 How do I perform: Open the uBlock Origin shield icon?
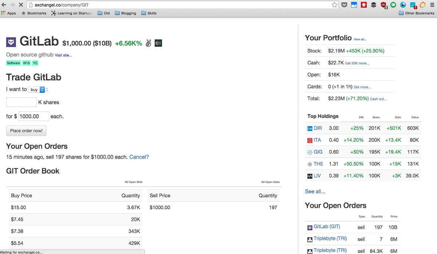click(x=384, y=5)
